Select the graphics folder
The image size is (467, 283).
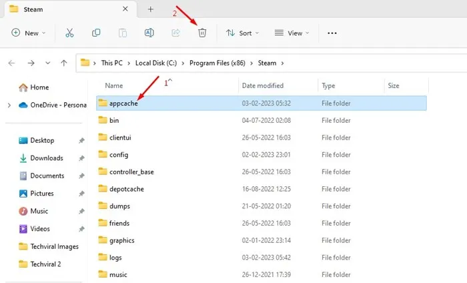point(262,240)
